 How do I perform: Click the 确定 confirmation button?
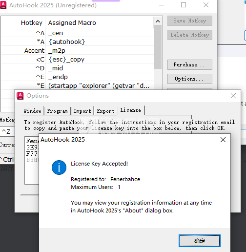(x=200, y=241)
